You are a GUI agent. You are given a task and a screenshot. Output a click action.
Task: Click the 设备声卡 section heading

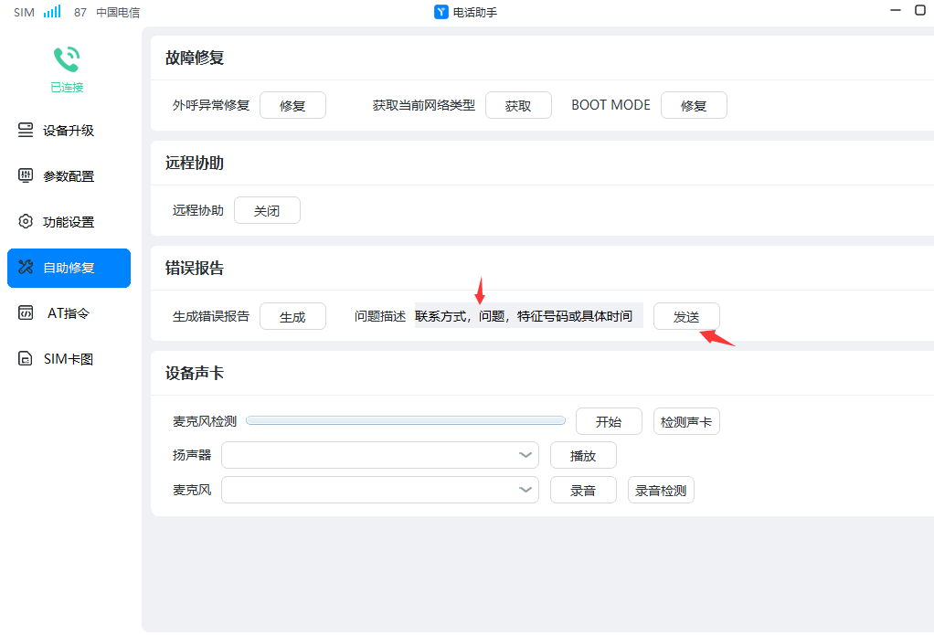pos(194,373)
